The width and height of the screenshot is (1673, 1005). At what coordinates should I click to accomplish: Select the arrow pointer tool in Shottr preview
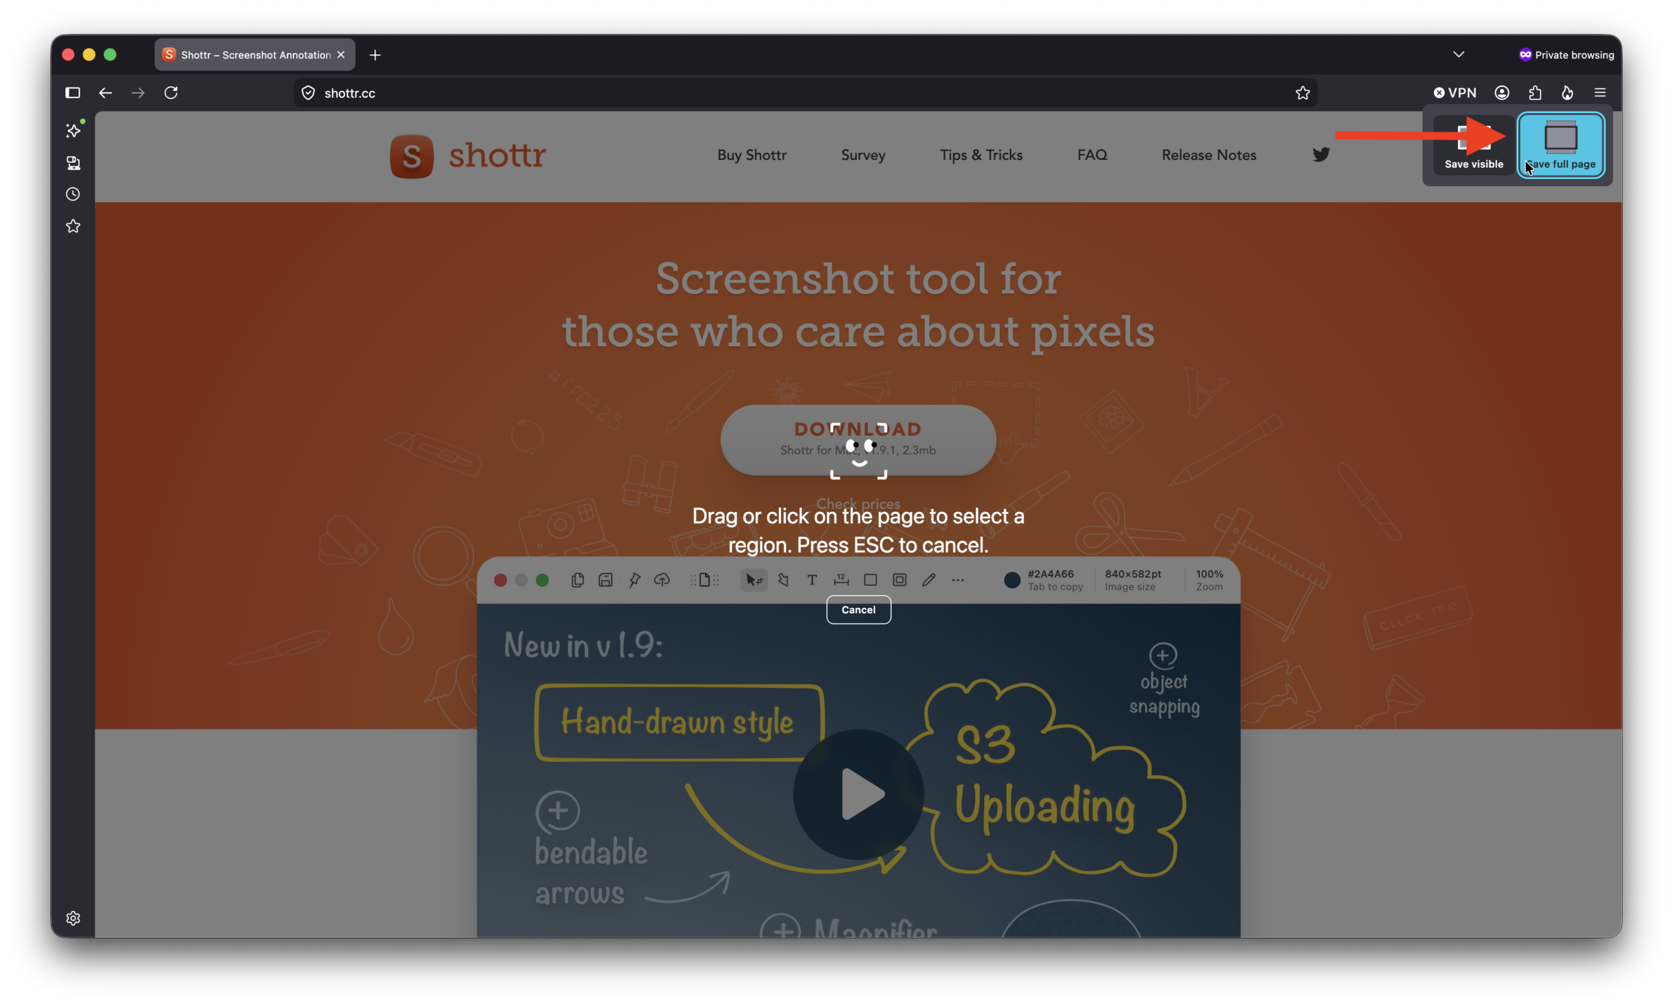[753, 580]
